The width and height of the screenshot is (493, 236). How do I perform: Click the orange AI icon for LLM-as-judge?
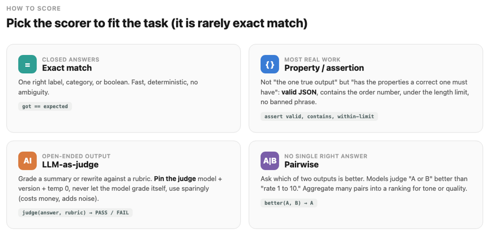27,161
